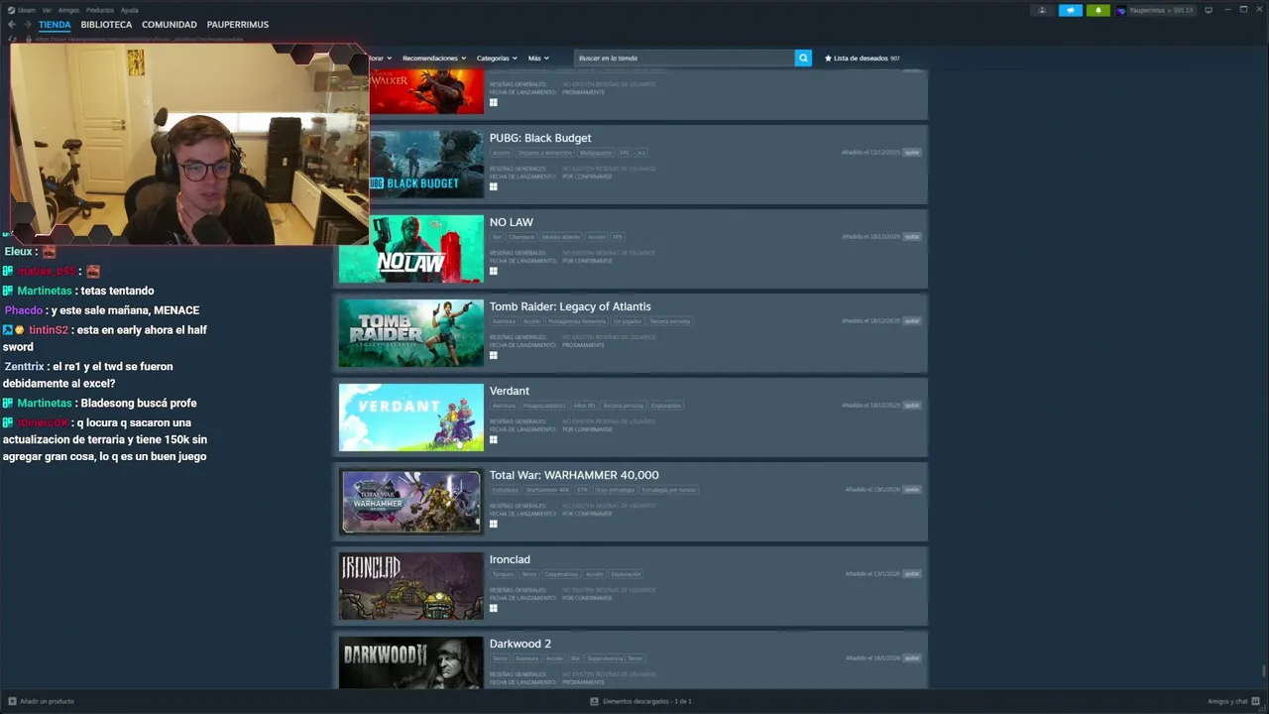
Task: Open Verdant cover thumbnail
Action: point(411,417)
